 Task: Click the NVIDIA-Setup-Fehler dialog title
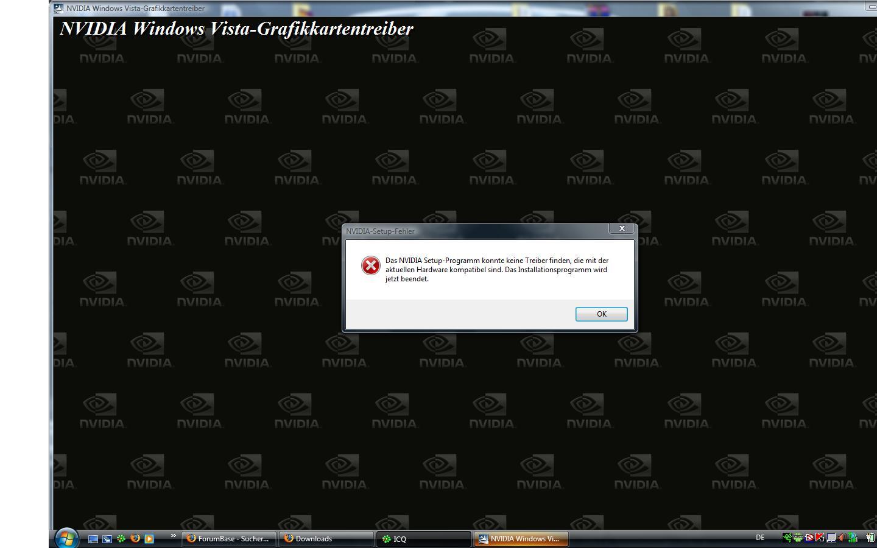(381, 231)
